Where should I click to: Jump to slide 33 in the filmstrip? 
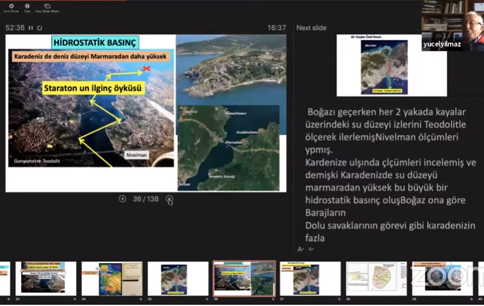46,278
